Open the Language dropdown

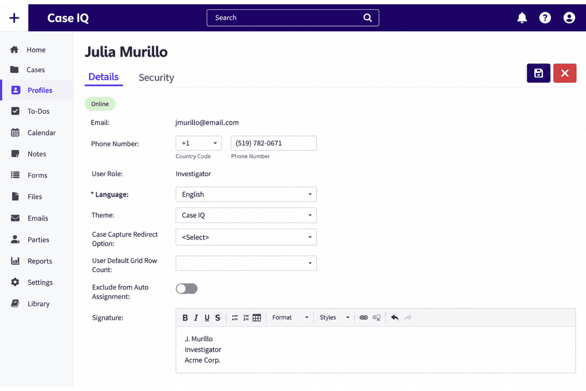point(246,195)
